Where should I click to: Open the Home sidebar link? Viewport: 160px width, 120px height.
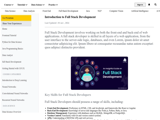point(5,29)
